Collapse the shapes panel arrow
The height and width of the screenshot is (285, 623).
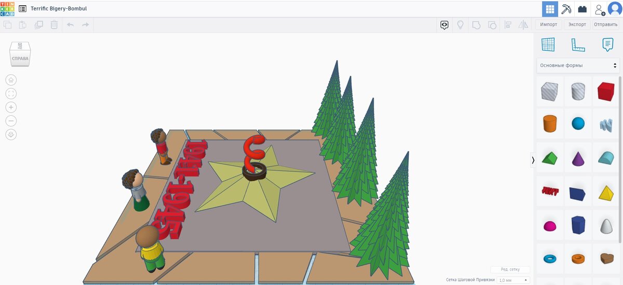tap(533, 160)
